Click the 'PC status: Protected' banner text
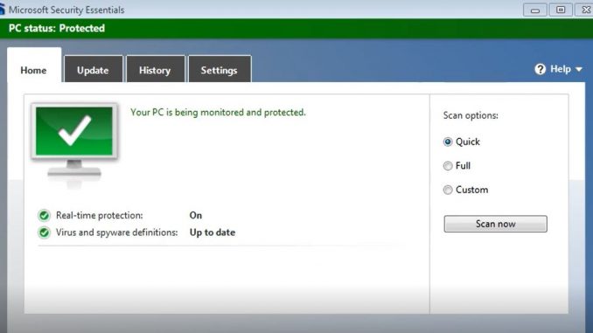This screenshot has width=593, height=333. 57,28
